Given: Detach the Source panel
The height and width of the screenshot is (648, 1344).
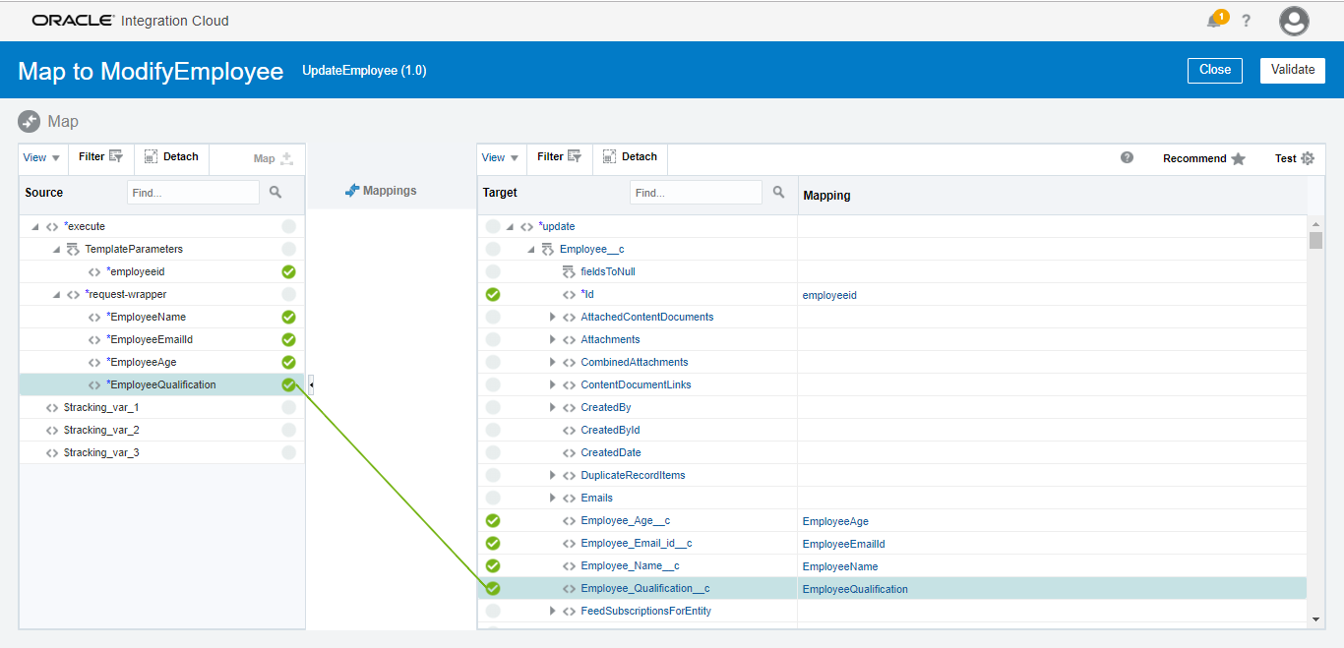Looking at the screenshot, I should 171,157.
